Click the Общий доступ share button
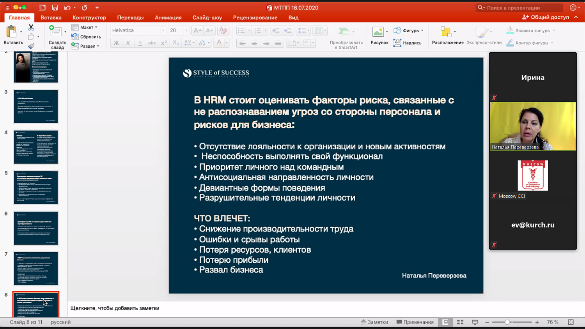 [546, 17]
